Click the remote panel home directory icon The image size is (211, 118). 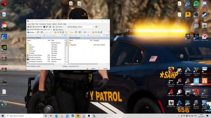[x=99, y=32]
